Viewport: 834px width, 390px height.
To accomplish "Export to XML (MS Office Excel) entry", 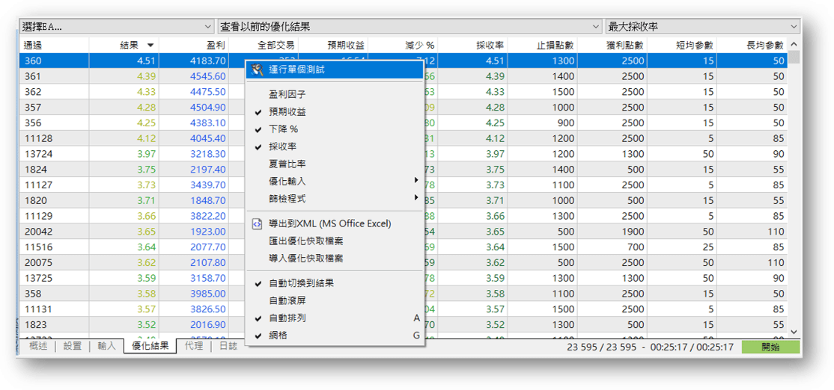I will pos(334,224).
